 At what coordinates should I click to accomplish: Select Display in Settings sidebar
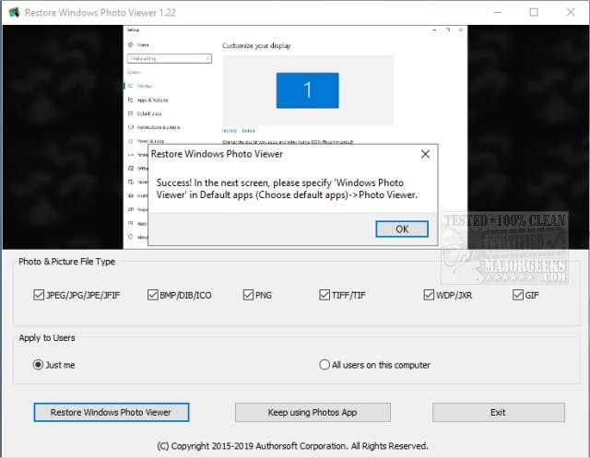click(140, 86)
